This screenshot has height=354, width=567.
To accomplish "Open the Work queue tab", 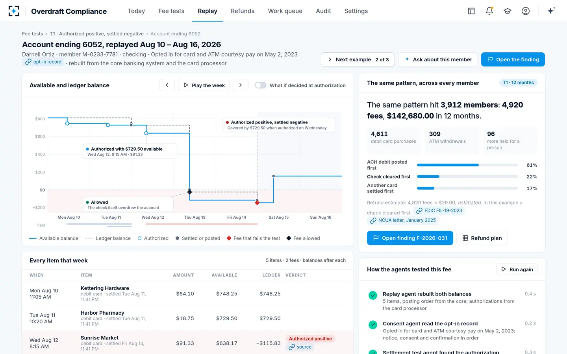I will click(x=285, y=11).
